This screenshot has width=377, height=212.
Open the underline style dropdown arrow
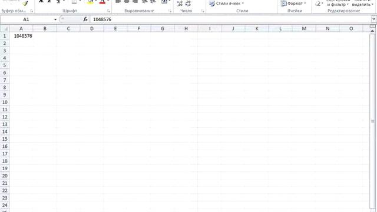pyautogui.click(x=64, y=1)
